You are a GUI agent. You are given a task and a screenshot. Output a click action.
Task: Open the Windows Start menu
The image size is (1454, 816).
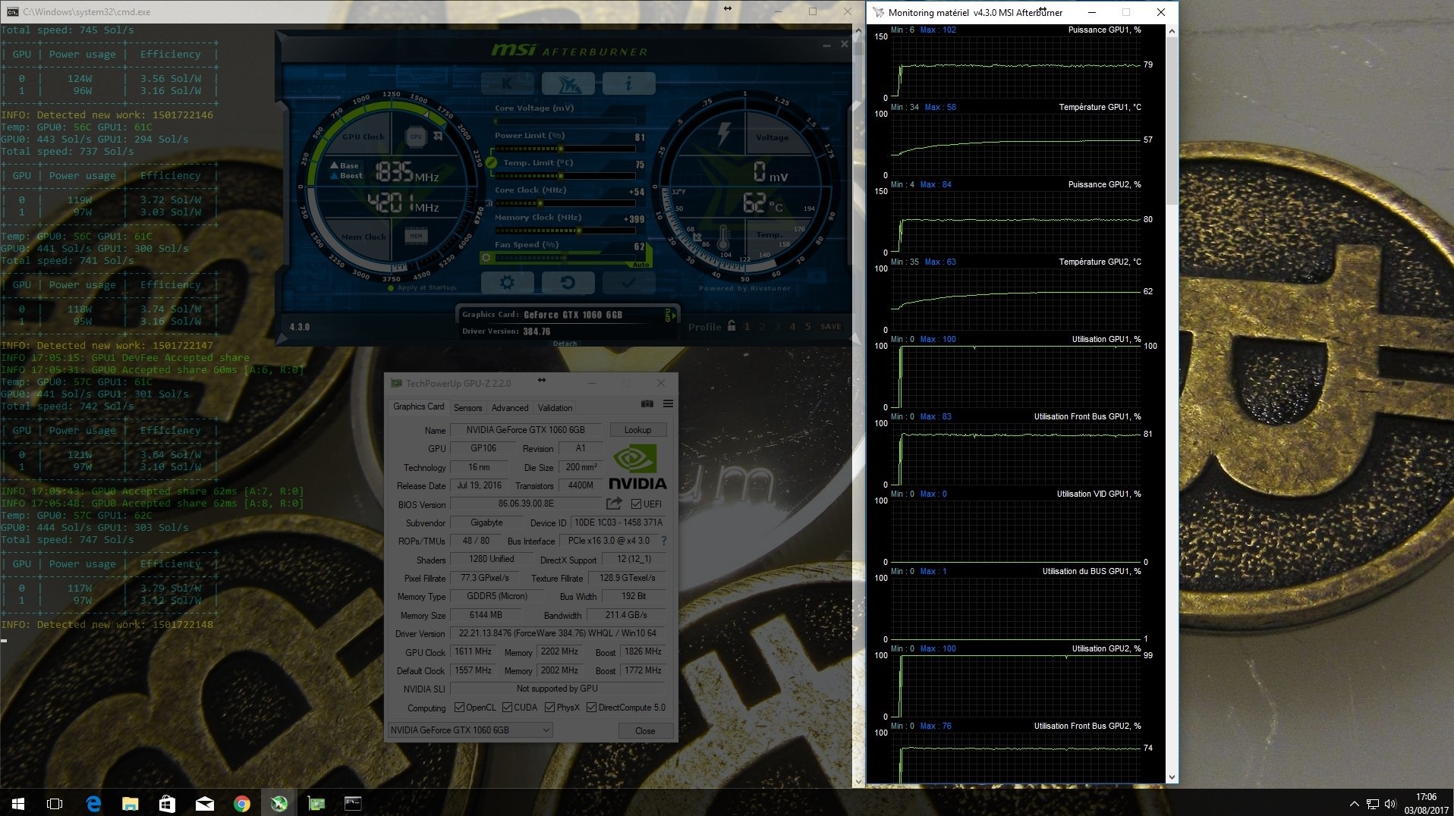point(18,803)
